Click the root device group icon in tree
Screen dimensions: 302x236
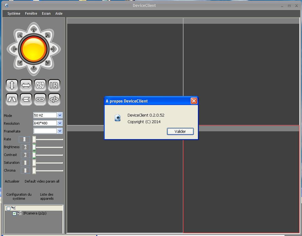(13, 208)
